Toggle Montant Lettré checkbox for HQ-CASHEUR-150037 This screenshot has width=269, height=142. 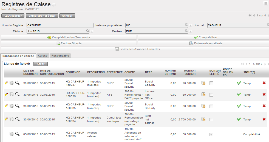(x=211, y=83)
